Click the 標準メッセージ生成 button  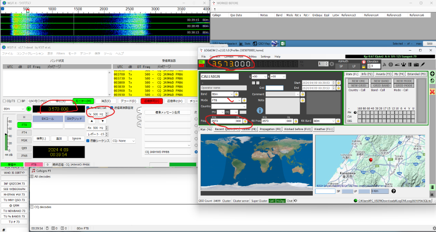[x=167, y=112]
